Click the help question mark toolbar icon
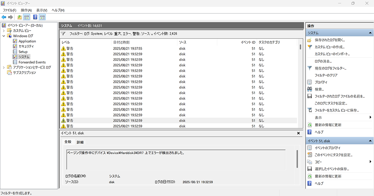374x196 pixels. 35,17
